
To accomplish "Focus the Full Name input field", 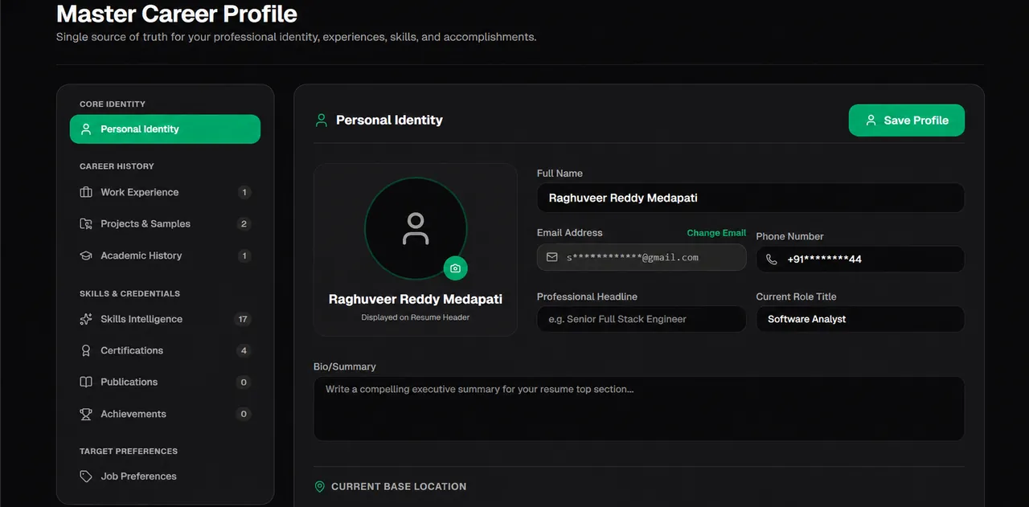I will (751, 198).
